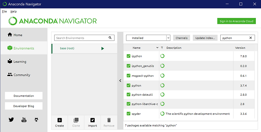Click version 0.6.1 cell
The height and width of the screenshot is (132, 261).
(x=243, y=76)
